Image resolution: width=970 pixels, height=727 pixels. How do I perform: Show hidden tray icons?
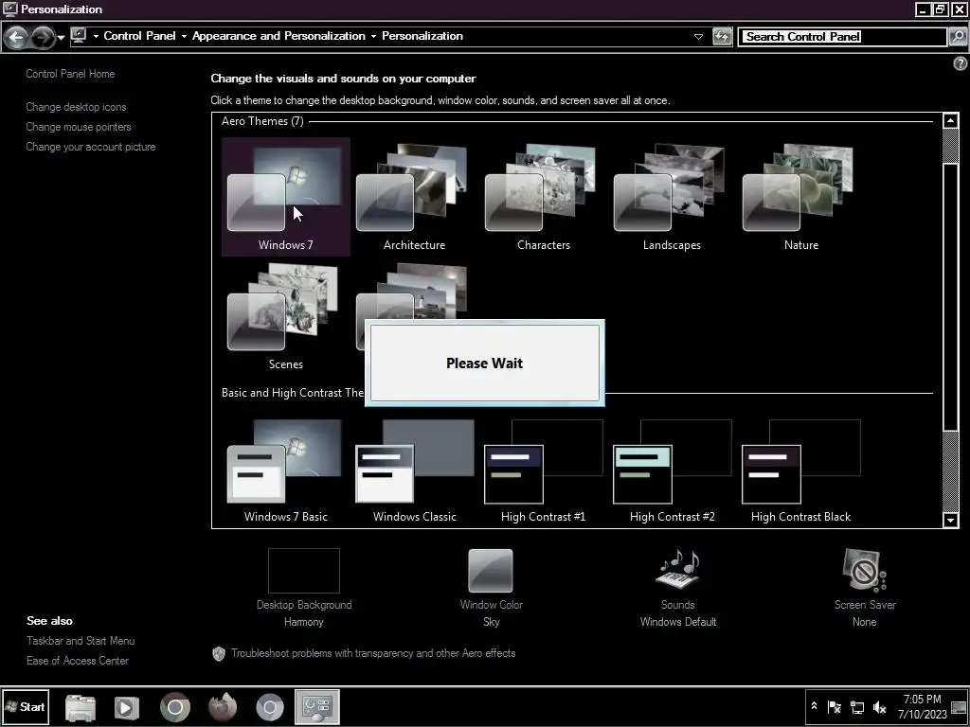(x=814, y=706)
